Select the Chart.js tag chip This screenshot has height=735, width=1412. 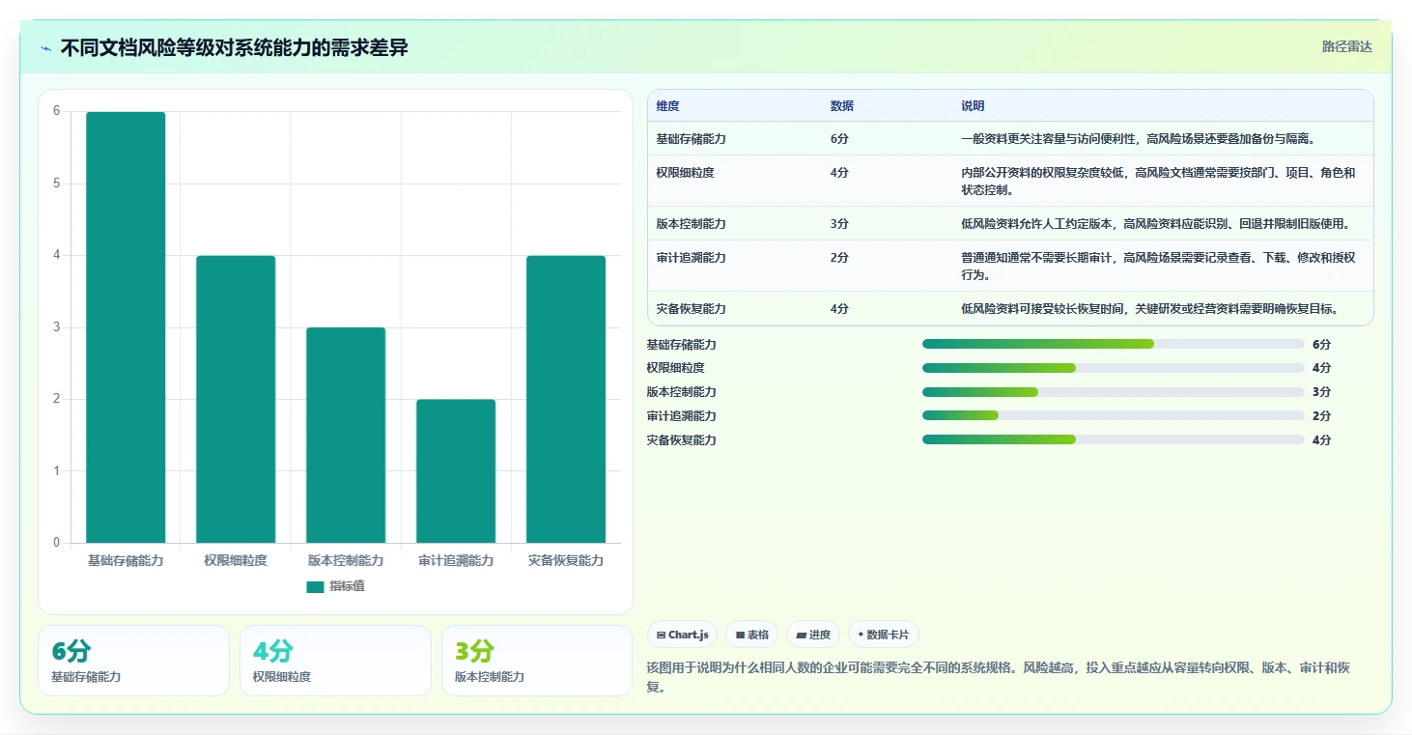682,635
